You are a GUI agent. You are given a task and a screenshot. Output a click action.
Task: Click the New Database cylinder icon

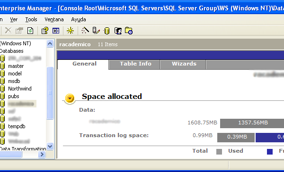[x=106, y=31]
